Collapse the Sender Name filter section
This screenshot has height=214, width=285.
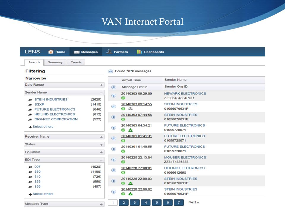[x=101, y=93]
